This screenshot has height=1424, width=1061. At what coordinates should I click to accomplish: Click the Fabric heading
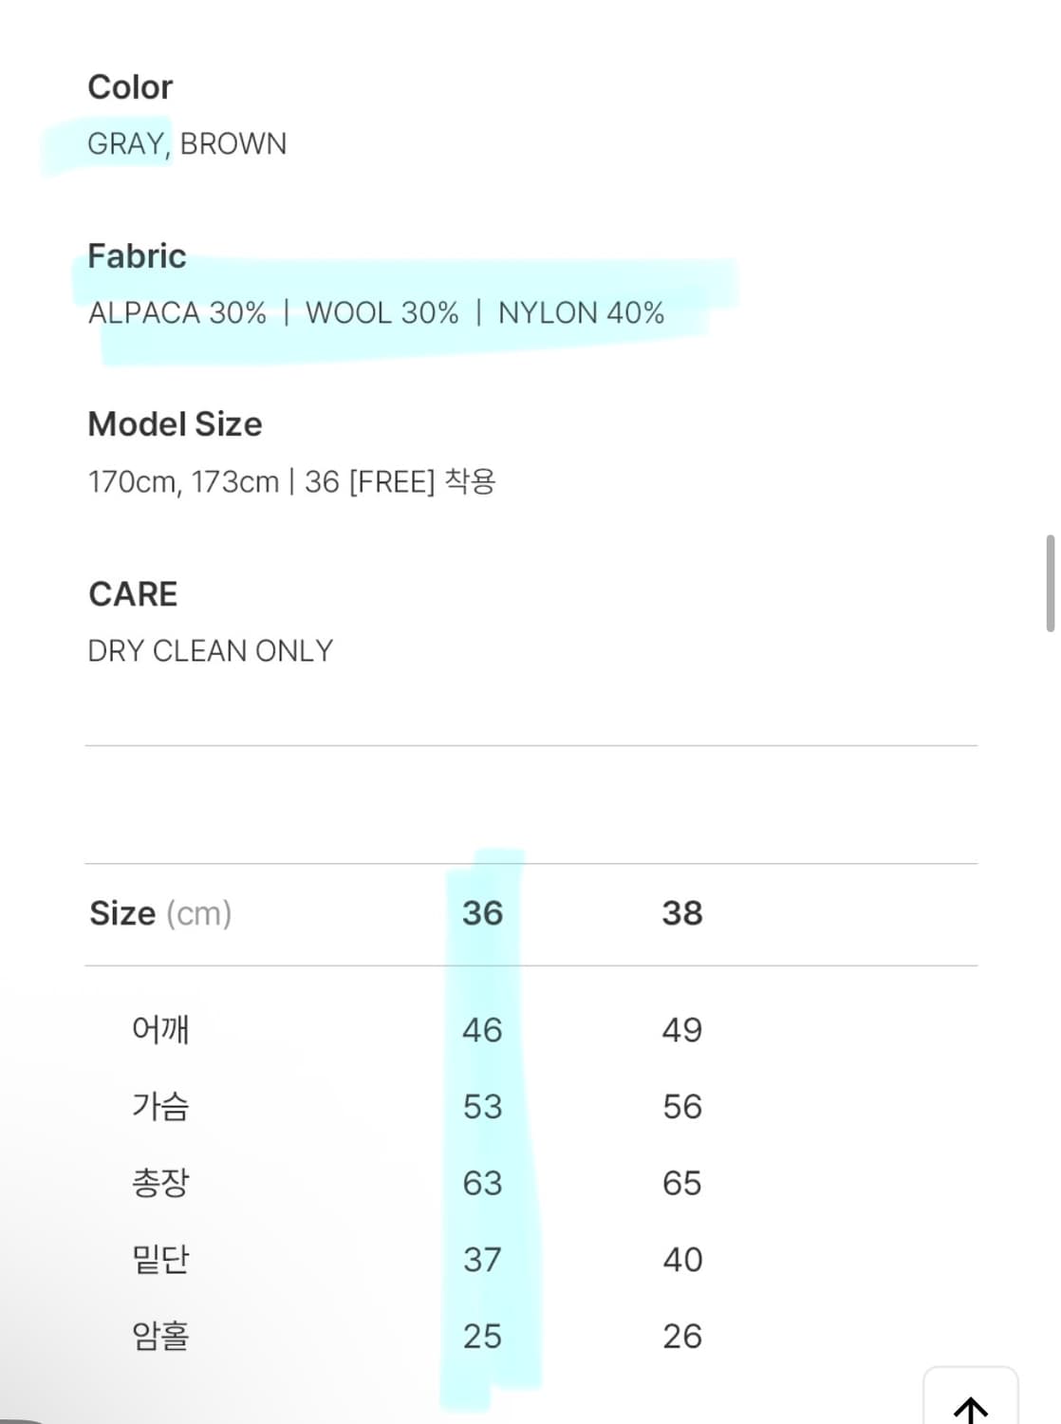[137, 256]
